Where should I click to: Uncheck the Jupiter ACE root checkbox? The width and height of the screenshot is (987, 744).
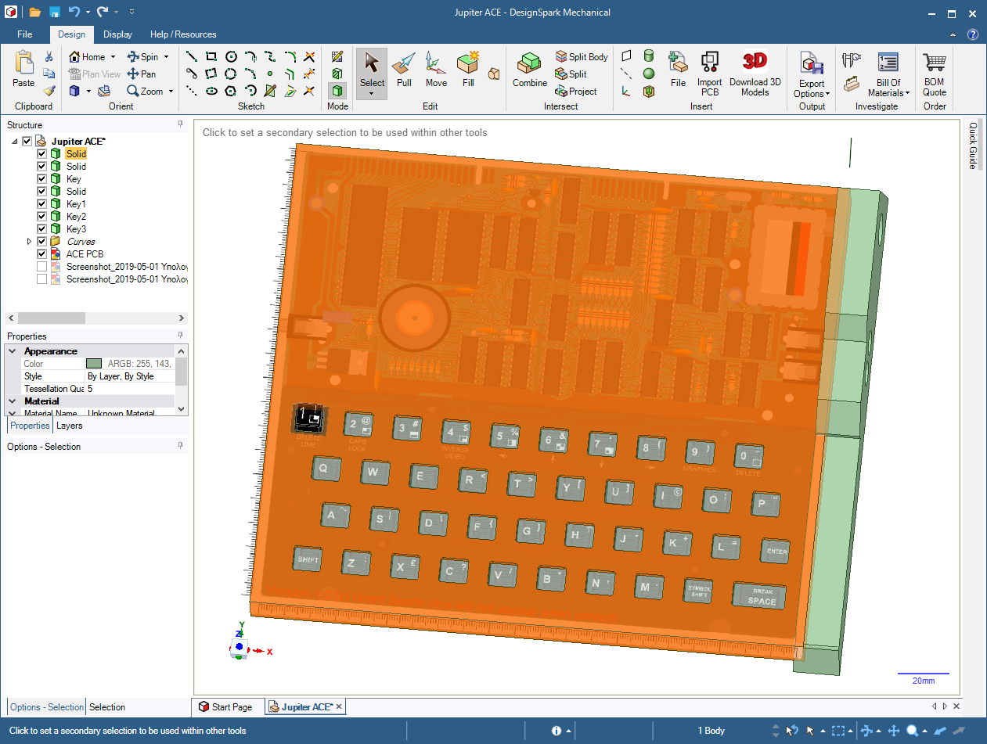pyautogui.click(x=27, y=141)
